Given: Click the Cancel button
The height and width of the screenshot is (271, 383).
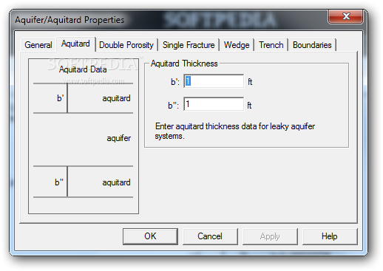Looking at the screenshot, I should point(210,236).
